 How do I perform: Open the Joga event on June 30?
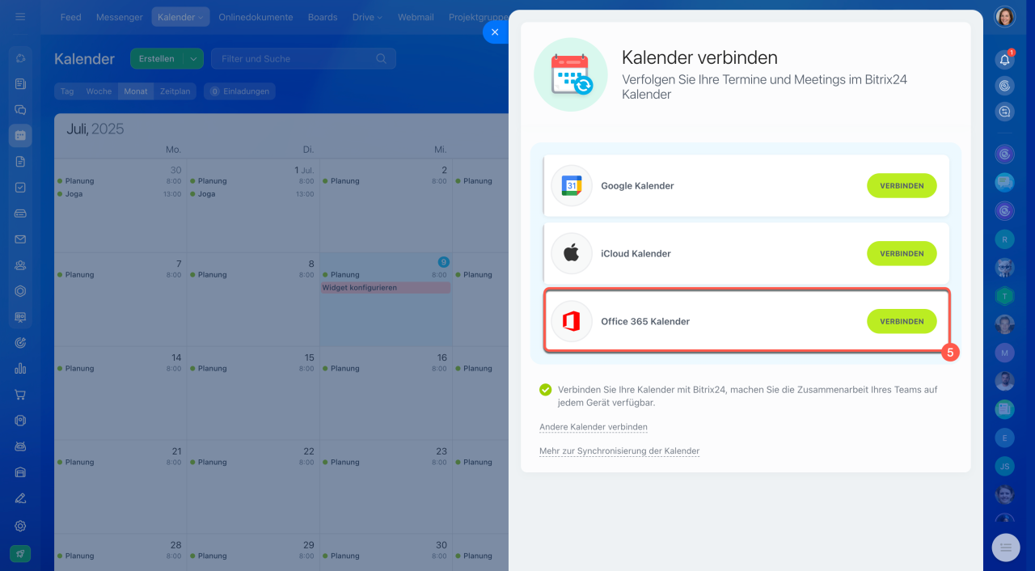(119, 194)
